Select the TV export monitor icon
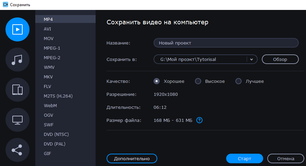Screen dimensions: 306x166 (17, 120)
